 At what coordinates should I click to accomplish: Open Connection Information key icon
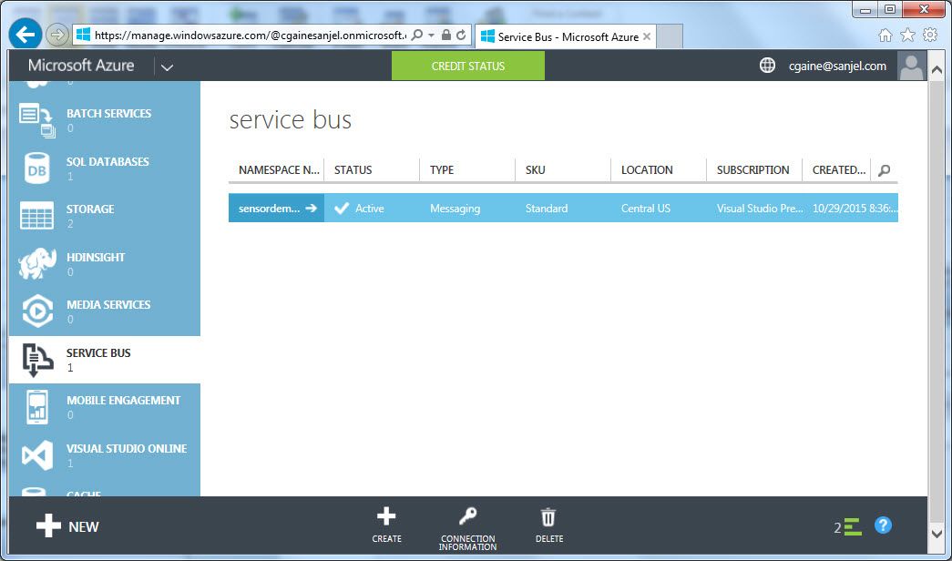pos(467,516)
